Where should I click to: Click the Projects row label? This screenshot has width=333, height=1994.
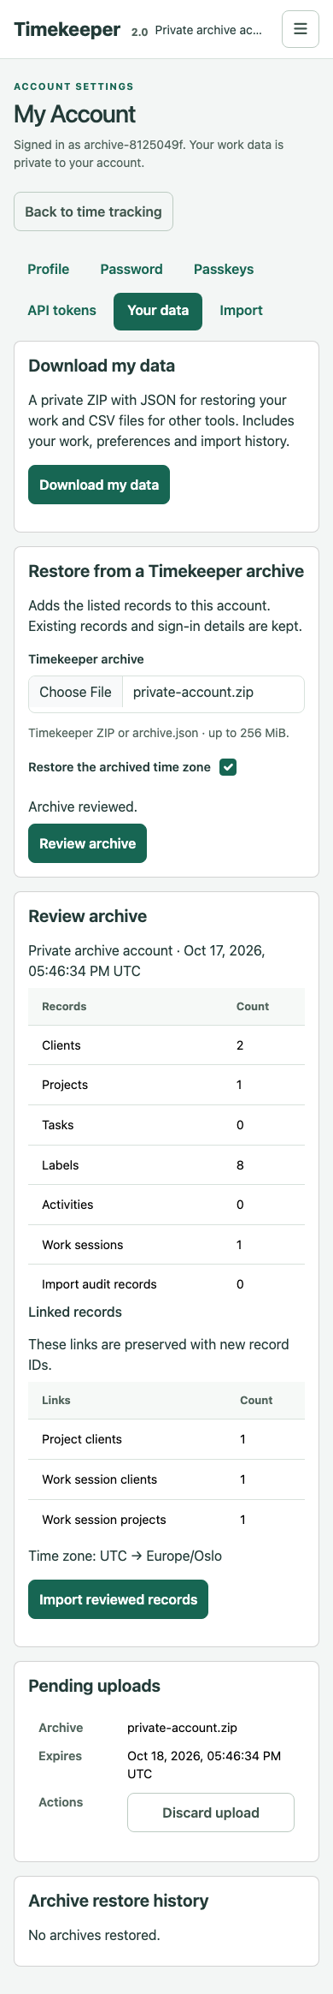point(65,1085)
